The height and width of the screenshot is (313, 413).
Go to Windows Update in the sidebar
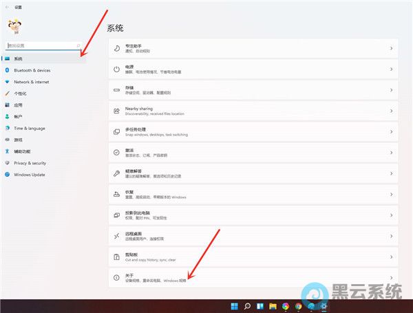pyautogui.click(x=29, y=175)
